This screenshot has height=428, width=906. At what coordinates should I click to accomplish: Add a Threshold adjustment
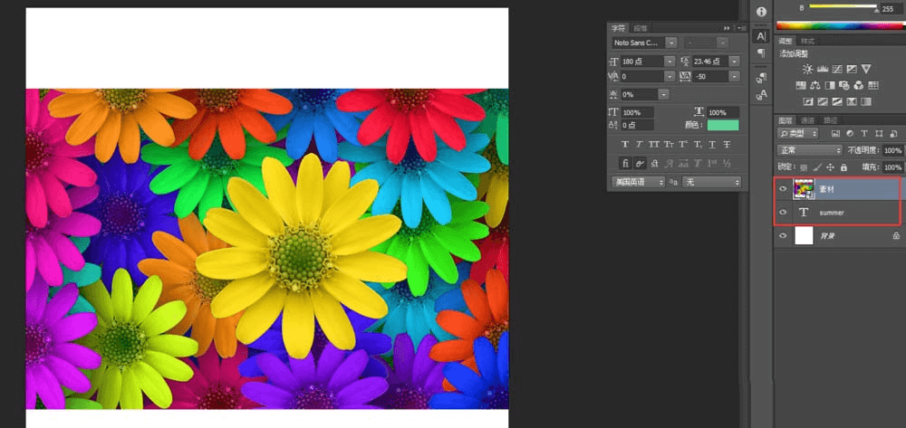click(836, 102)
